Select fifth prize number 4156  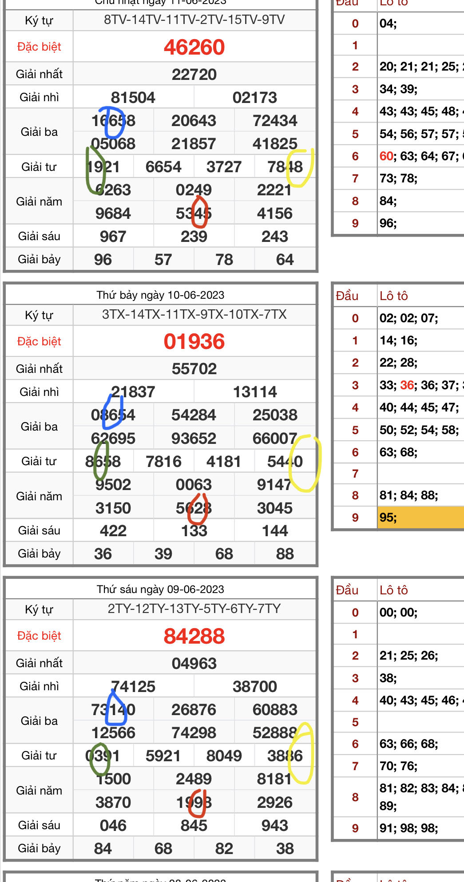point(275,213)
